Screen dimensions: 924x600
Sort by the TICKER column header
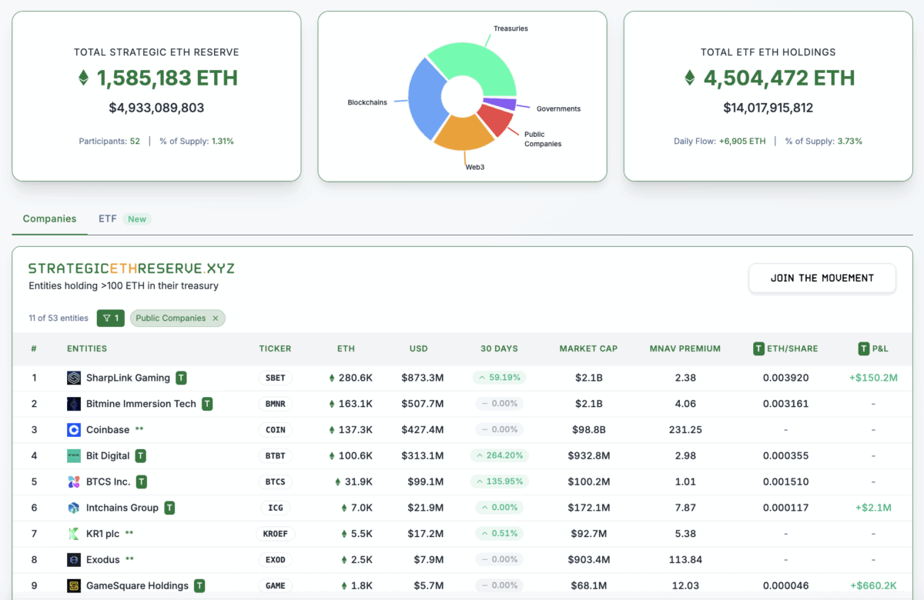pos(275,348)
